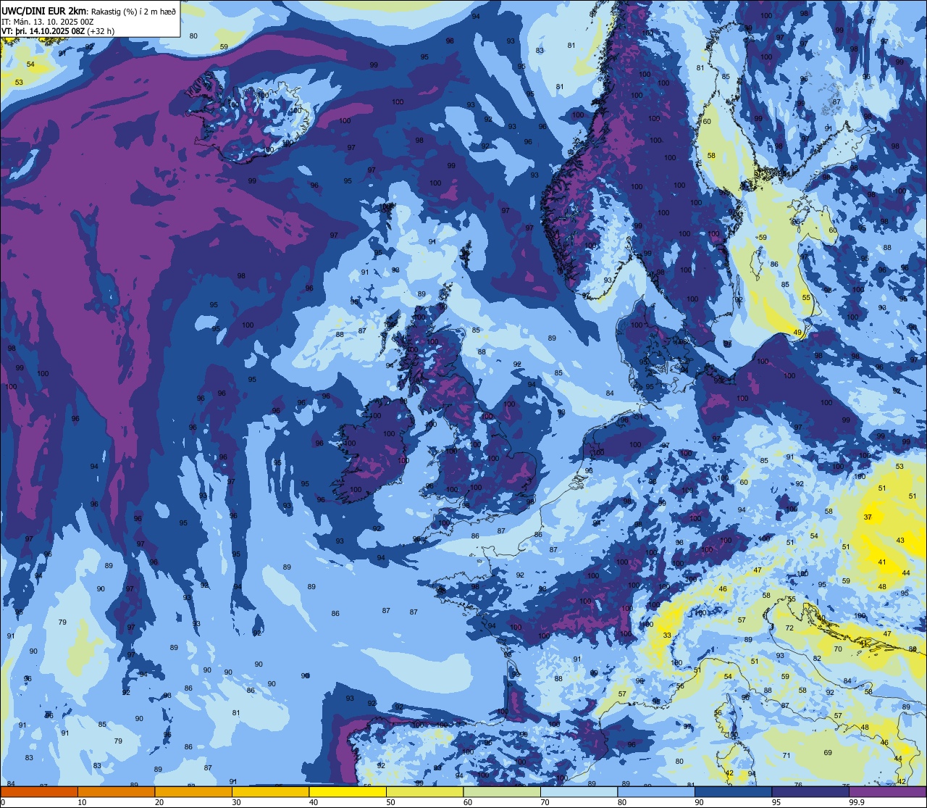Screen dimensions: 927x808
Task: Click the legend tick label "40"
Action: [314, 802]
